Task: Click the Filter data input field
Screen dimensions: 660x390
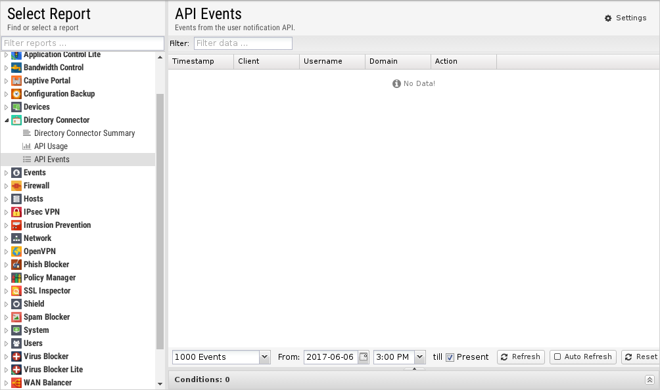Action: [x=243, y=43]
